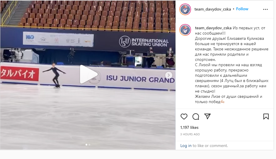This screenshot has height=159, width=276.
Task: Like the post with the heart icon
Action: [184, 117]
